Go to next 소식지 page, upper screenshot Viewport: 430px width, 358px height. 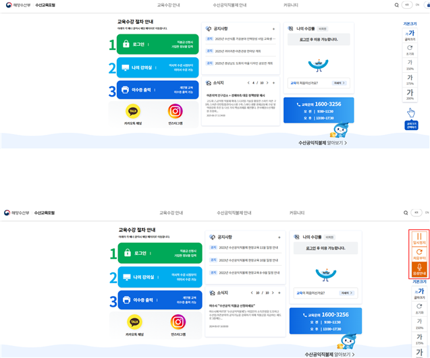point(267,83)
